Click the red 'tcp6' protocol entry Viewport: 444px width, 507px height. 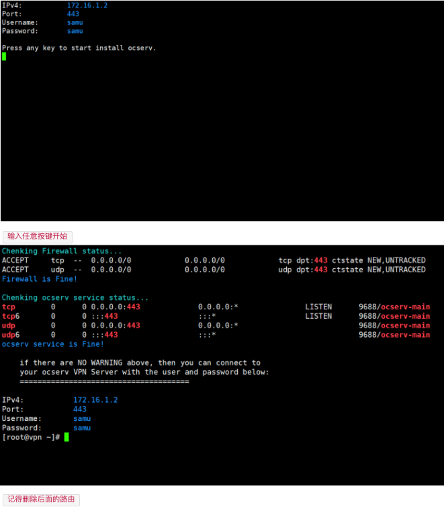[x=11, y=316]
